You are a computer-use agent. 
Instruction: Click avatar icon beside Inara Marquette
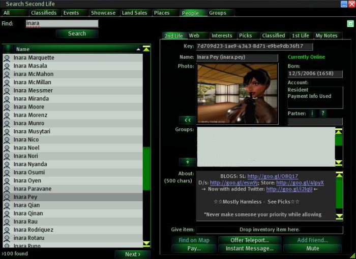[x=7, y=58]
